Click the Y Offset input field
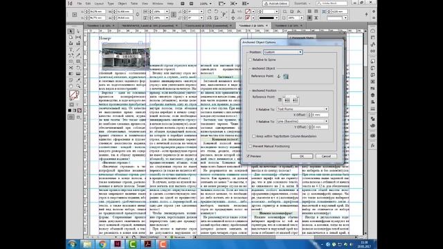 click(320, 127)
